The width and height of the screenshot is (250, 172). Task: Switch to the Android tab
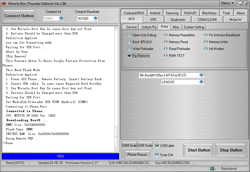click(155, 13)
